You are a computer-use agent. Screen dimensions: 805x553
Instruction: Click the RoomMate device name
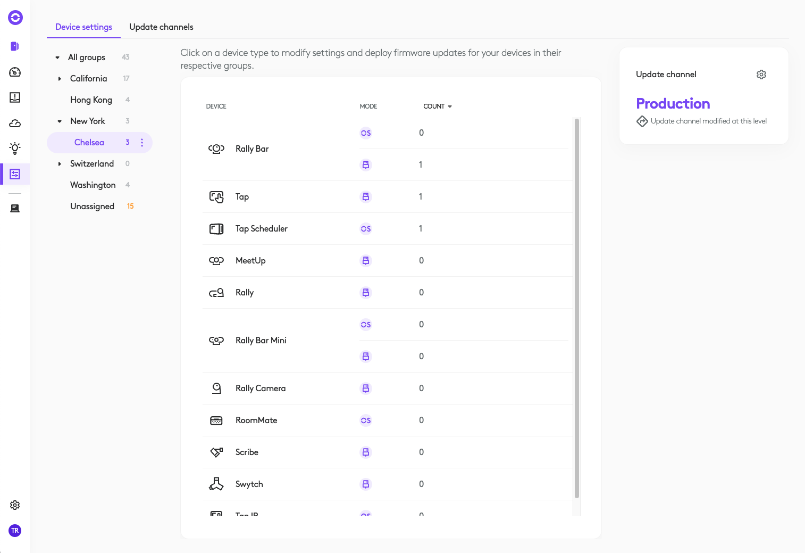[x=256, y=420]
